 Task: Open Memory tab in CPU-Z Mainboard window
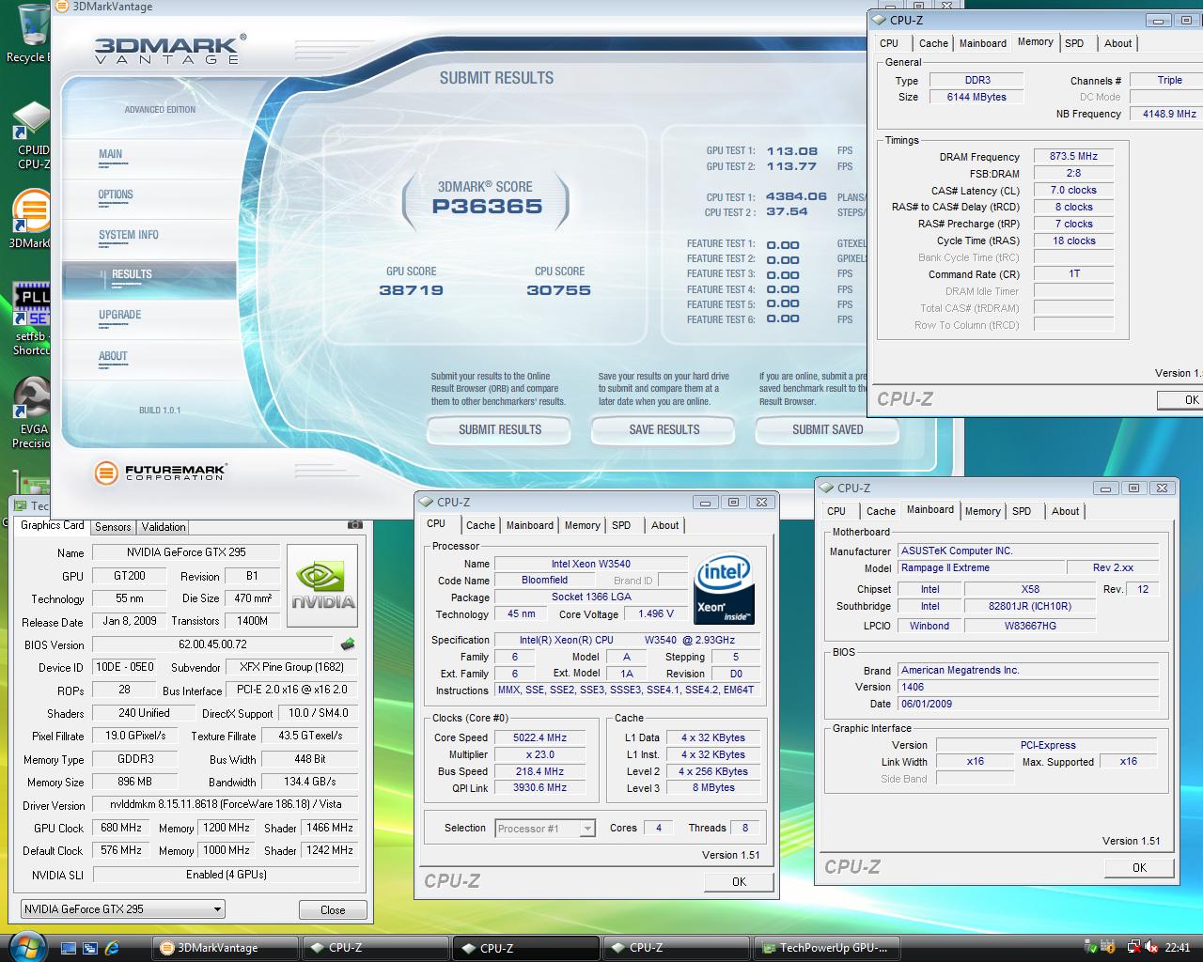[982, 511]
